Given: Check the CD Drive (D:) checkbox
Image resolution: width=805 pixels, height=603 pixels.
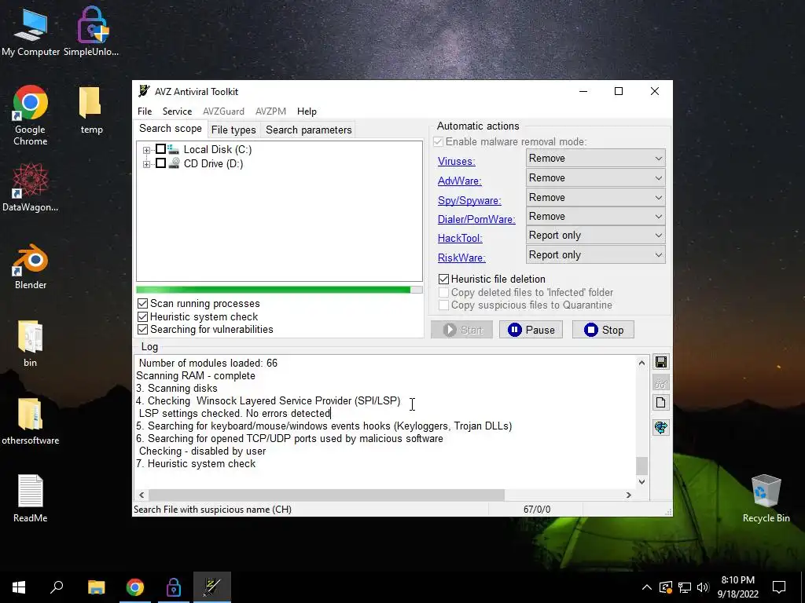Looking at the screenshot, I should tap(160, 163).
